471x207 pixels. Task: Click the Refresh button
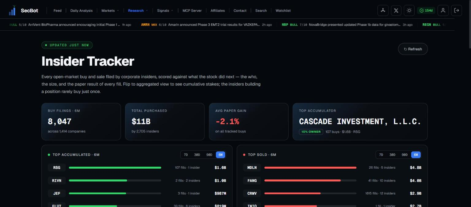(413, 49)
